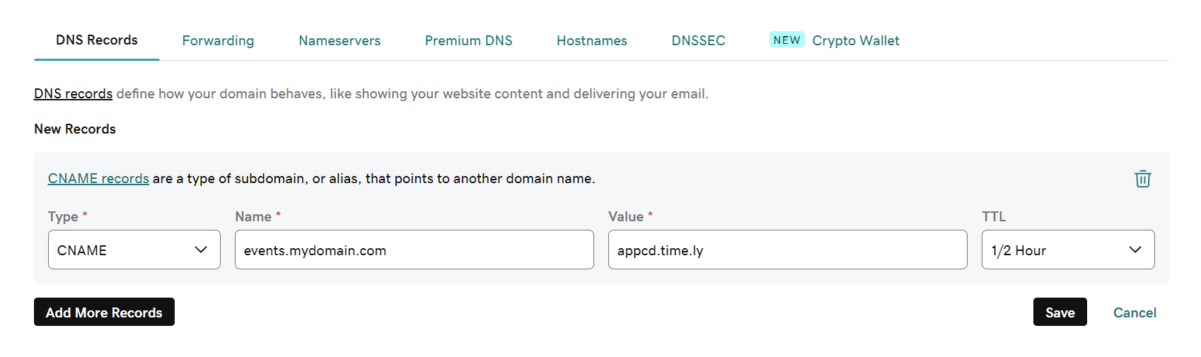Delete the CNAME record with trash icon
Viewport: 1201px width, 357px height.
pos(1142,179)
